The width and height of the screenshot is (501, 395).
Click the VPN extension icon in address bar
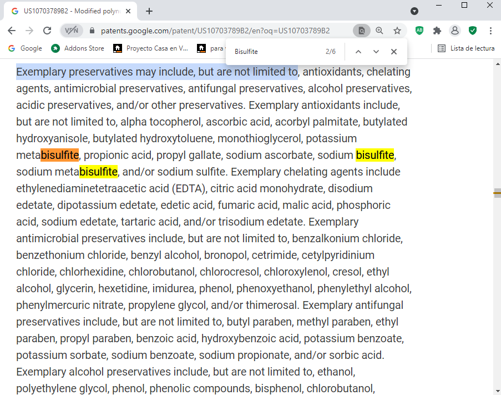pos(71,31)
